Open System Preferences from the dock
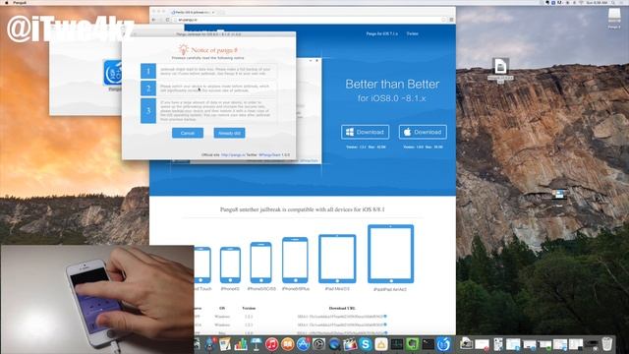This screenshot has width=629, height=354. click(318, 344)
